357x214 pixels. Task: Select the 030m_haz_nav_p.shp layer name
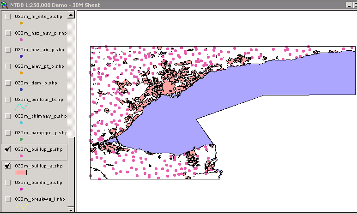point(41,33)
